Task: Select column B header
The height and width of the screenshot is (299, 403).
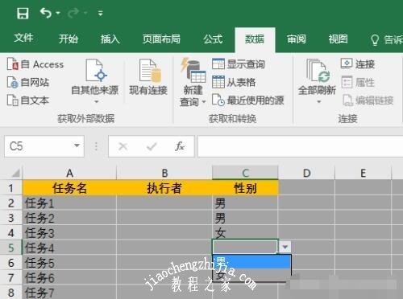Action: pos(164,173)
